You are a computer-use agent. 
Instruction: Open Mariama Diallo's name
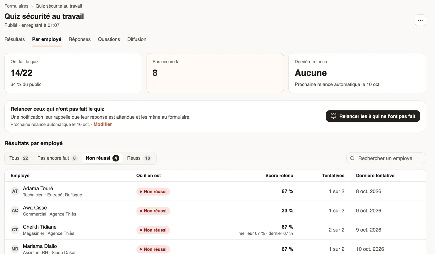click(40, 246)
